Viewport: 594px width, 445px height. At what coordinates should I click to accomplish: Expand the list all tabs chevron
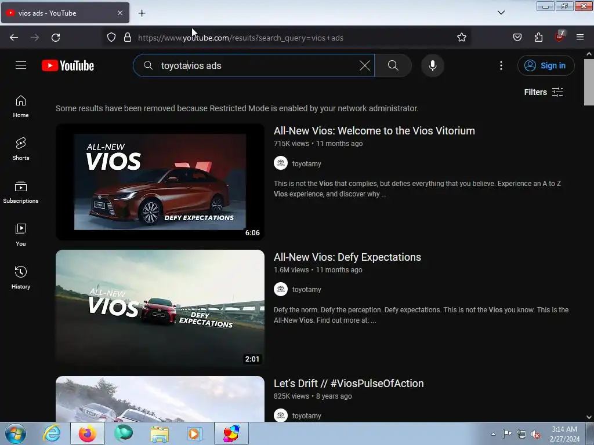501,13
